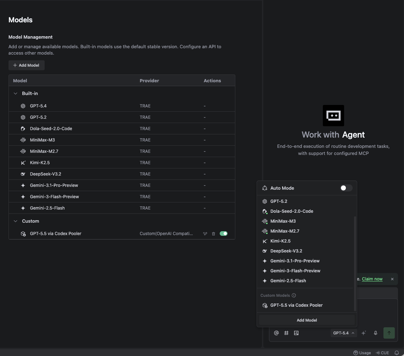This screenshot has height=356, width=404.
Task: Click the @ mention icon in the chat input
Action: tap(276, 333)
